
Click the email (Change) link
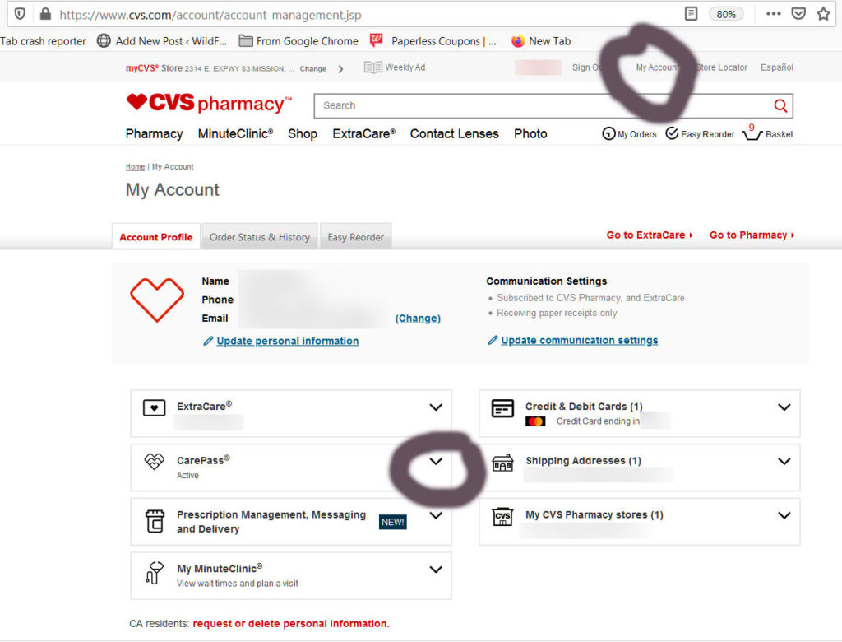[418, 319]
